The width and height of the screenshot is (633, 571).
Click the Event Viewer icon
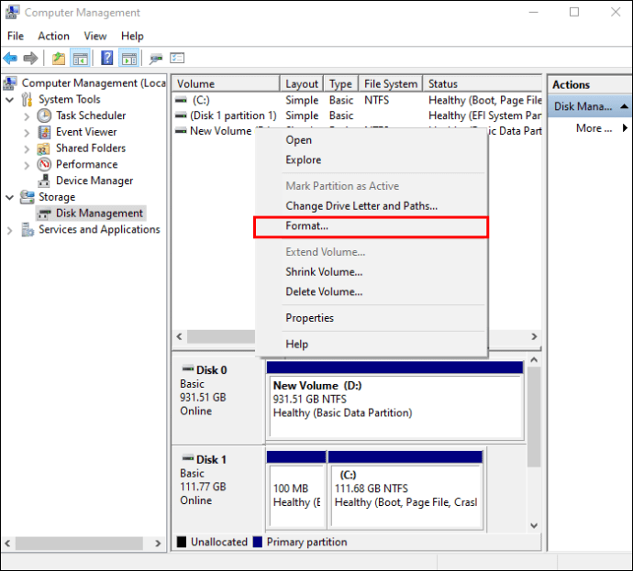[44, 132]
